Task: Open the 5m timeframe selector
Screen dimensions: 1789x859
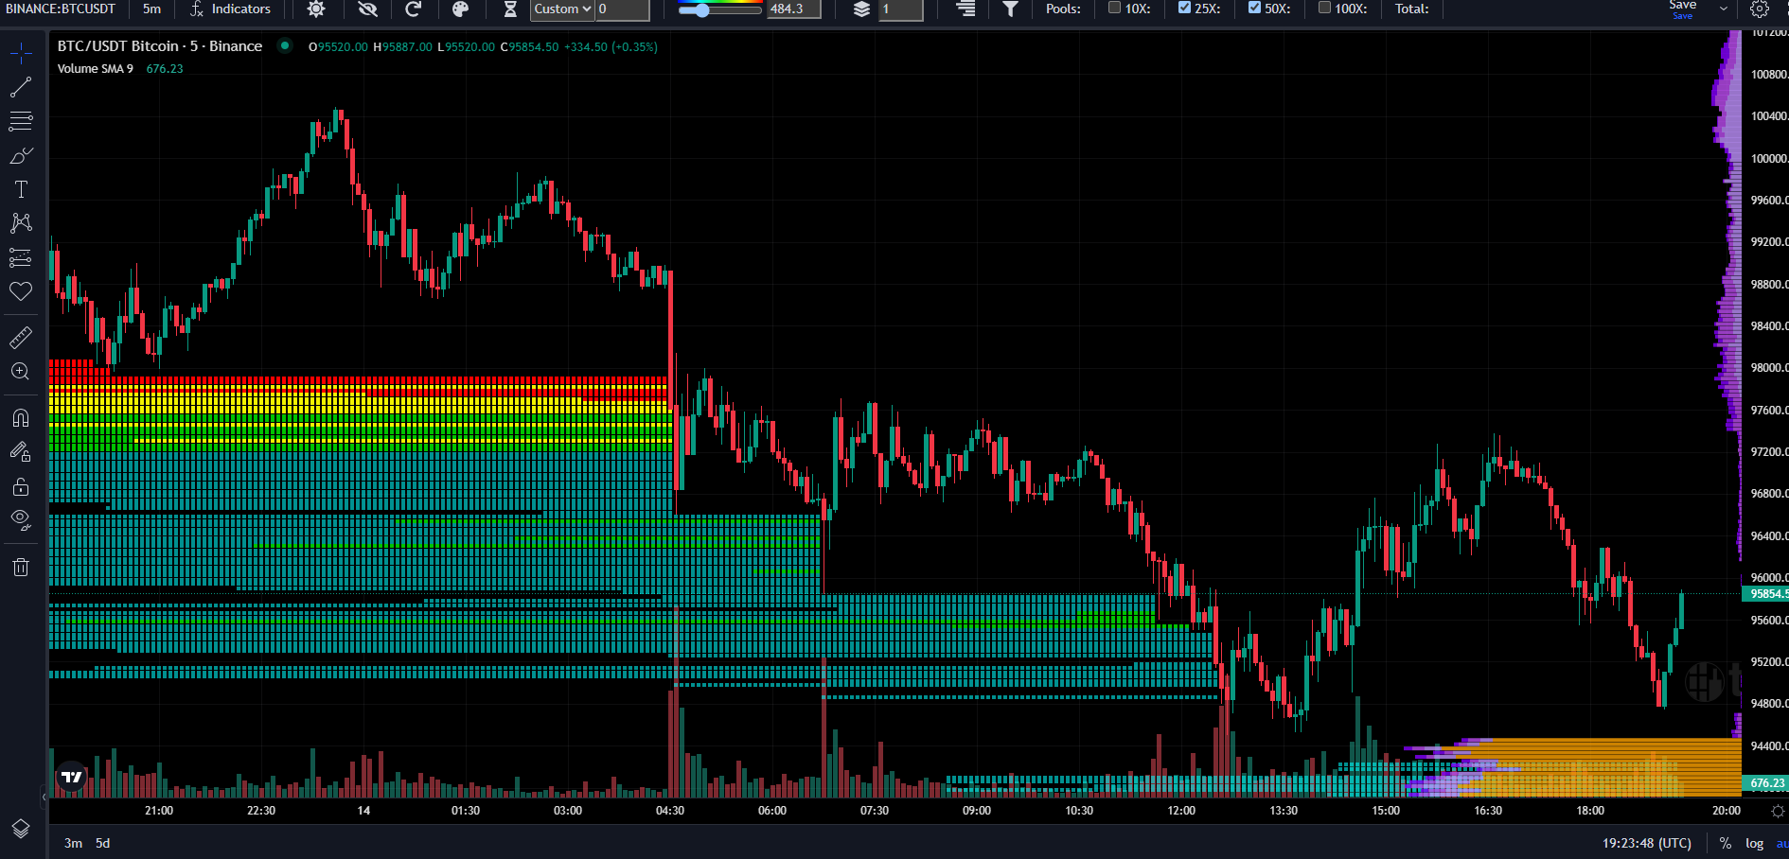Action: tap(151, 9)
